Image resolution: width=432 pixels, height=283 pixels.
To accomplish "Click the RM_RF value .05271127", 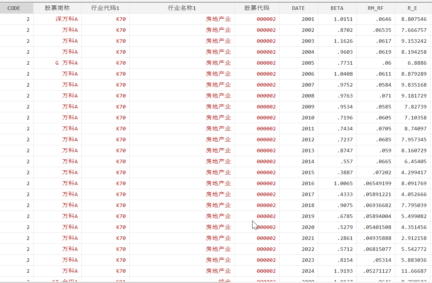I will coord(375,271).
